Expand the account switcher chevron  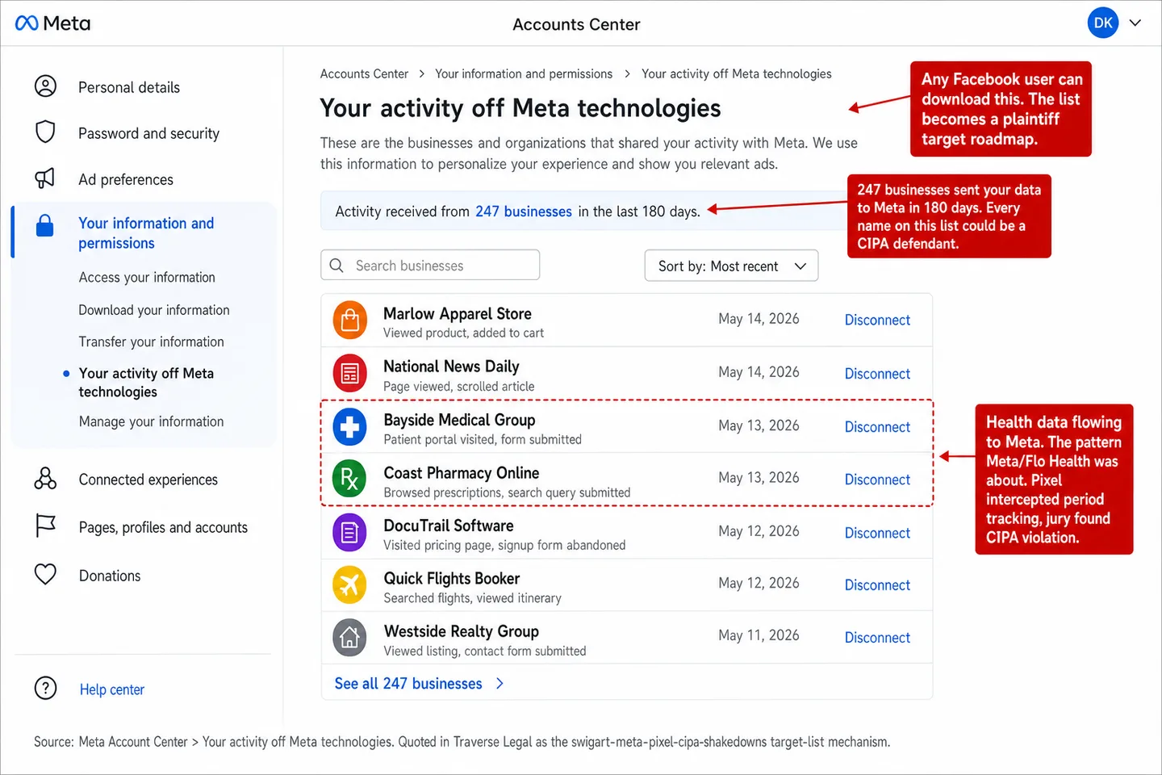click(x=1135, y=23)
